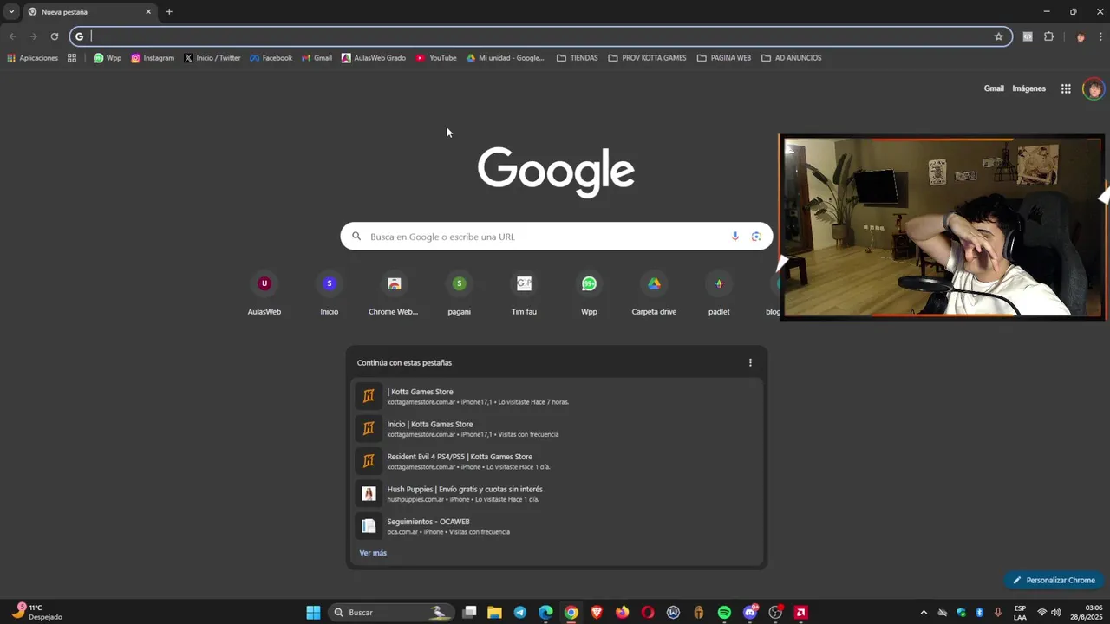
Task: Open the '| Kotta Games Store' recent tab
Action: (x=557, y=396)
